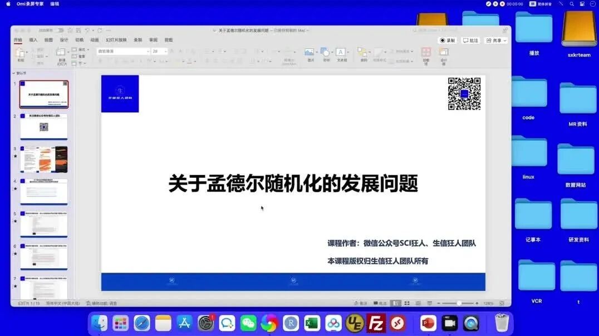Open the font name dropdown
The height and width of the screenshot is (336, 599).
pos(123,51)
